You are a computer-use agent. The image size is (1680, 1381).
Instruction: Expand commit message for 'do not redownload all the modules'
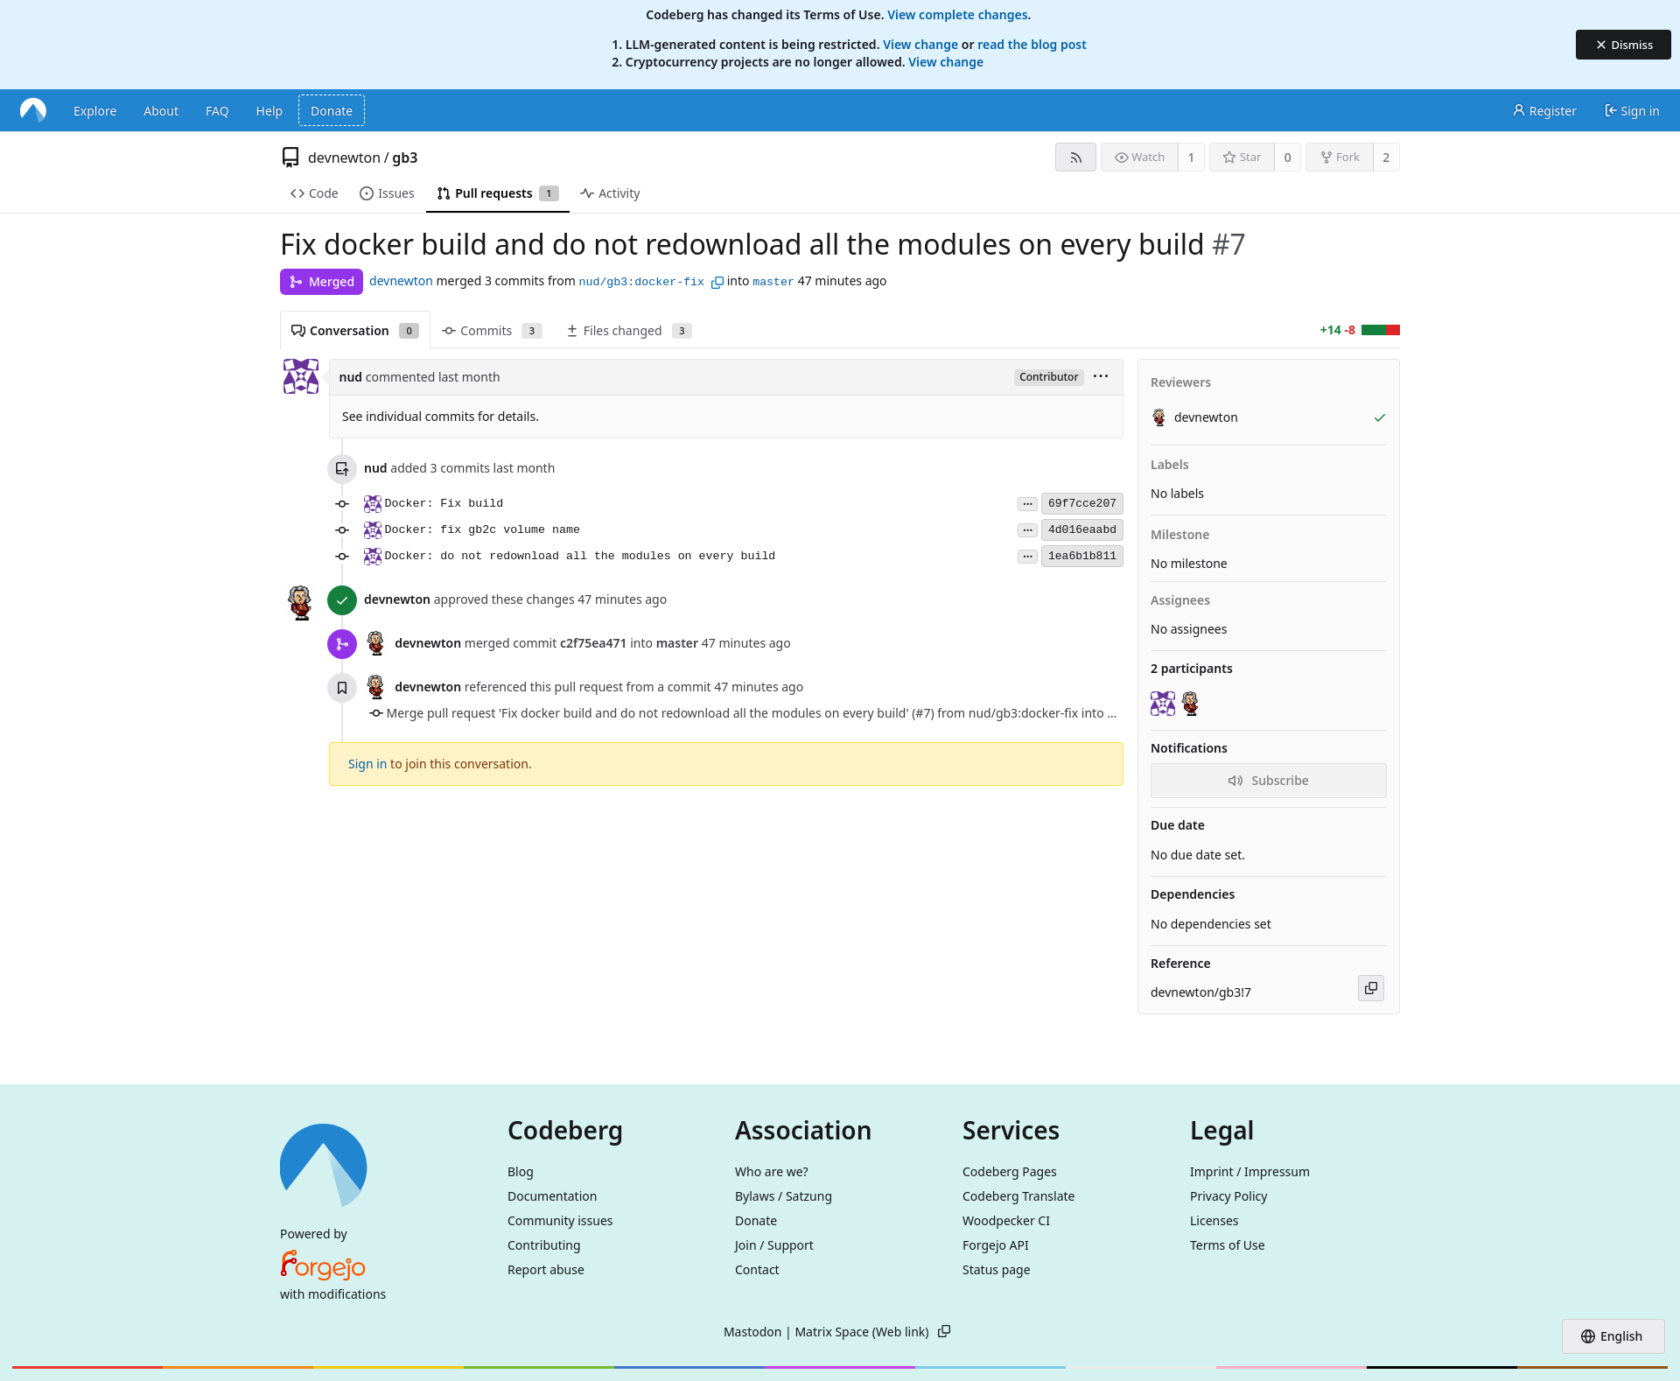(1027, 557)
